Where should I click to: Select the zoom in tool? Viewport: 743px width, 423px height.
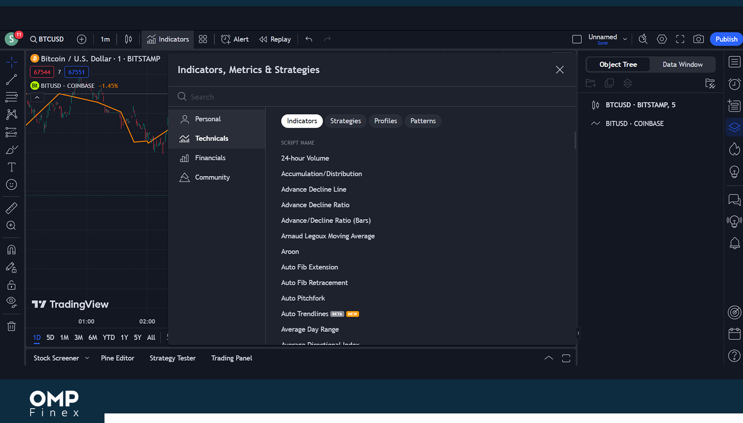12,225
